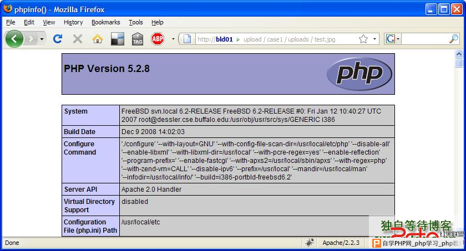Image resolution: width=466 pixels, height=251 pixels.
Task: Click the 'PHP Version 5.2.8' heading
Action: coord(107,69)
